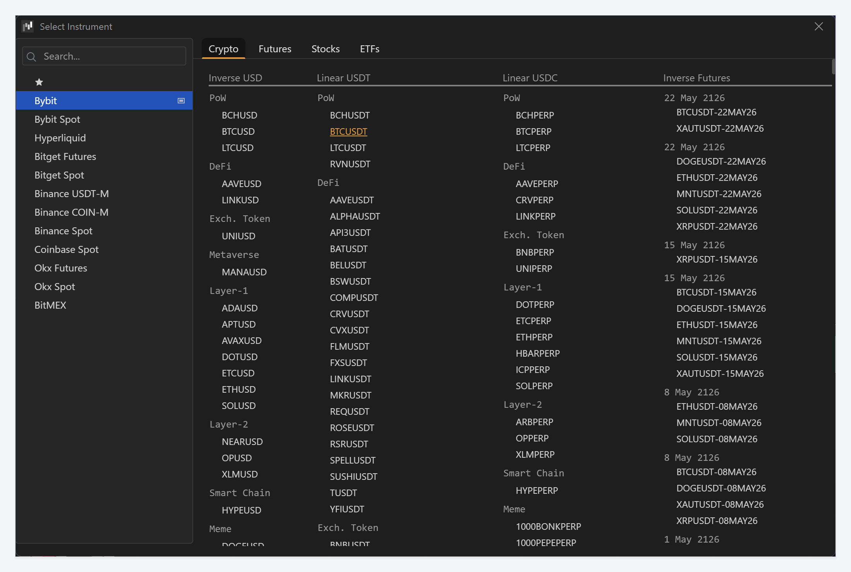
Task: Choose XAUTUSDT-22MAY26 future
Action: [720, 129]
